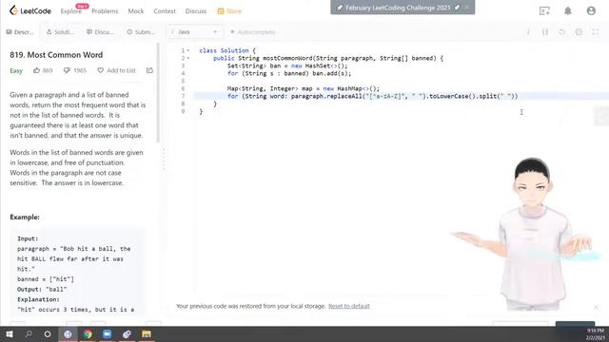Visit the LeetCode Store

click(229, 11)
